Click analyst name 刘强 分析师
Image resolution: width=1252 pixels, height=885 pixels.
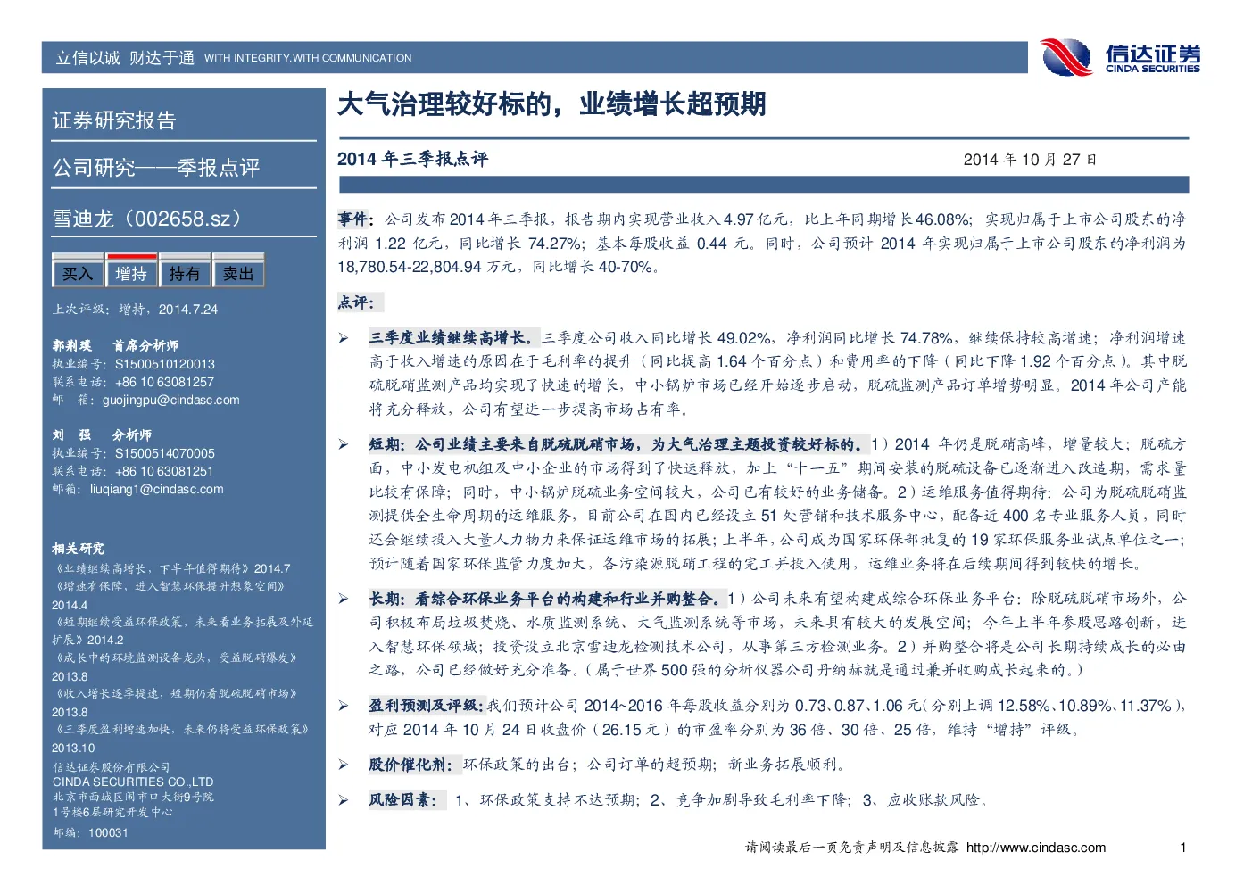102,434
